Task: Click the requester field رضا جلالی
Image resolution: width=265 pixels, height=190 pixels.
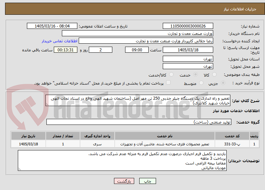Action: 146,41
